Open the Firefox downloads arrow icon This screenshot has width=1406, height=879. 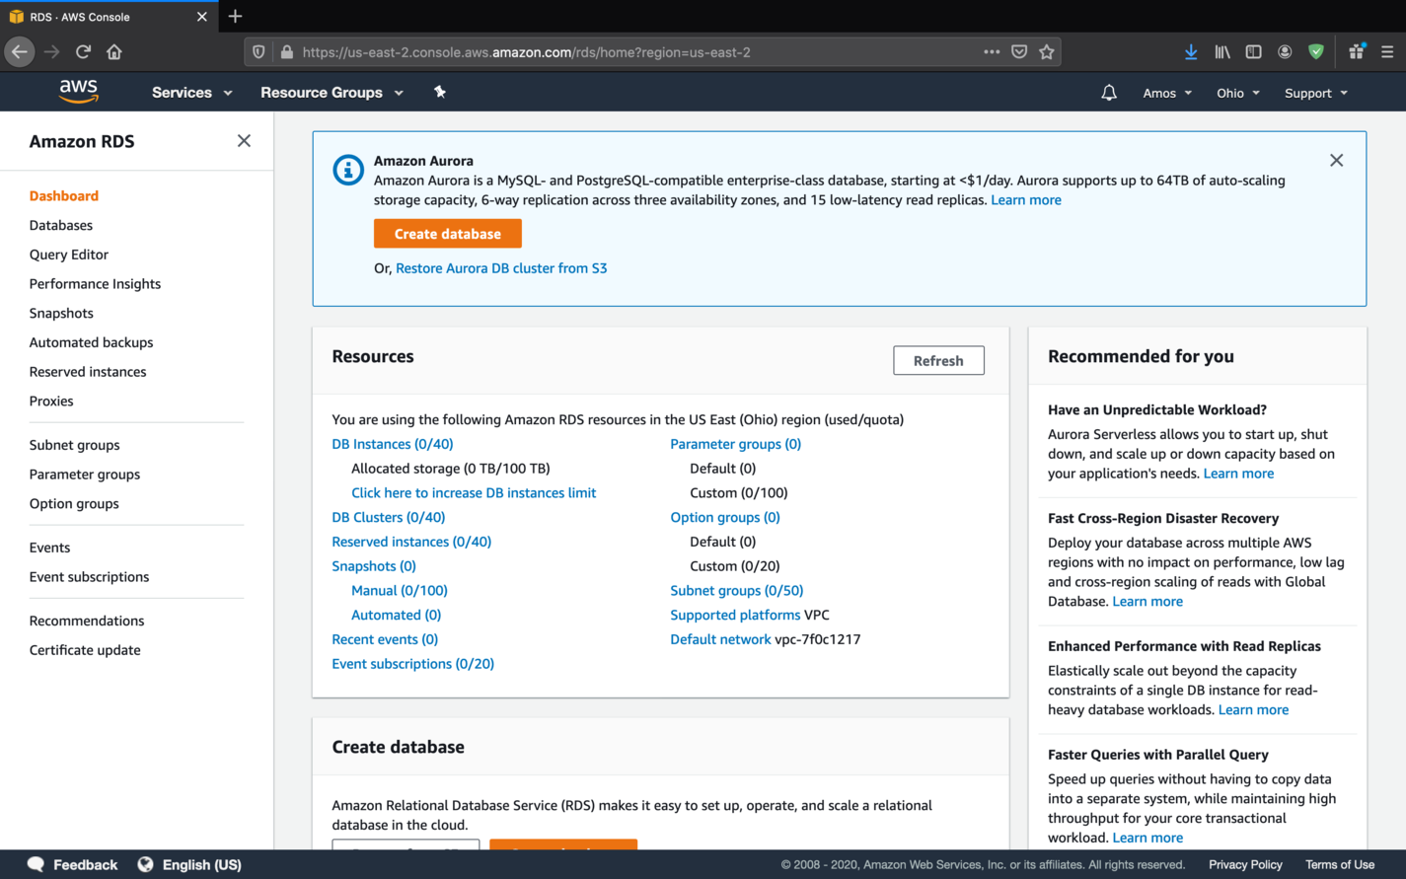[1191, 52]
